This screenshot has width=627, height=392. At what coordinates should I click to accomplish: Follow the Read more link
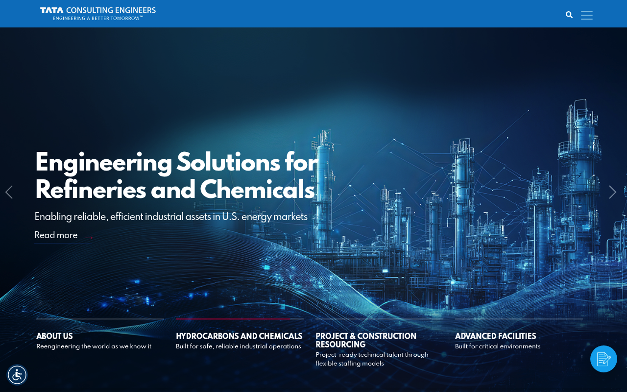[64, 236]
